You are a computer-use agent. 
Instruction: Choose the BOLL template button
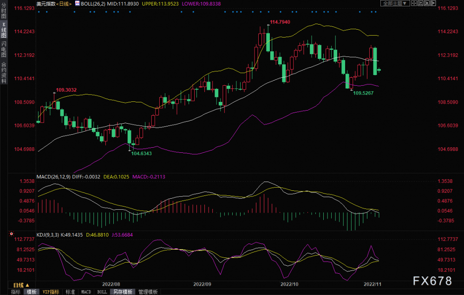[102, 292]
